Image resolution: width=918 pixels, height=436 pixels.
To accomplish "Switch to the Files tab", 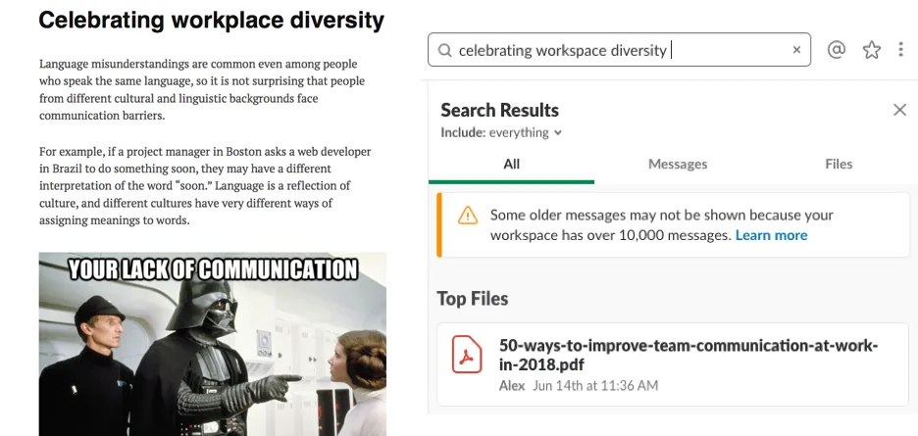I will click(839, 164).
